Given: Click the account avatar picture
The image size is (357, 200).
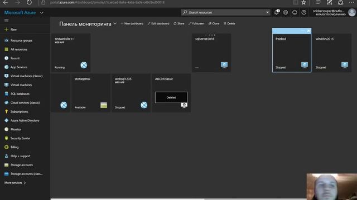Looking at the screenshot, I should click(352, 12).
